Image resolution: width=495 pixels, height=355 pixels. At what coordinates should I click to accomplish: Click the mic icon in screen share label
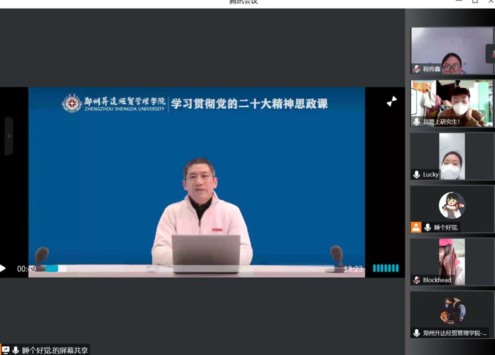point(16,350)
